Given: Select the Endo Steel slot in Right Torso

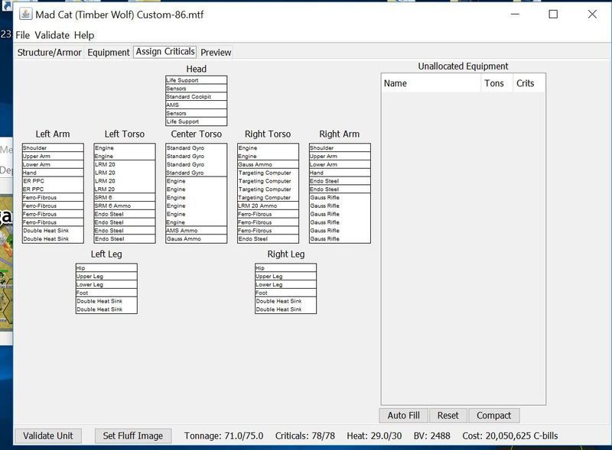Looking at the screenshot, I should 269,238.
